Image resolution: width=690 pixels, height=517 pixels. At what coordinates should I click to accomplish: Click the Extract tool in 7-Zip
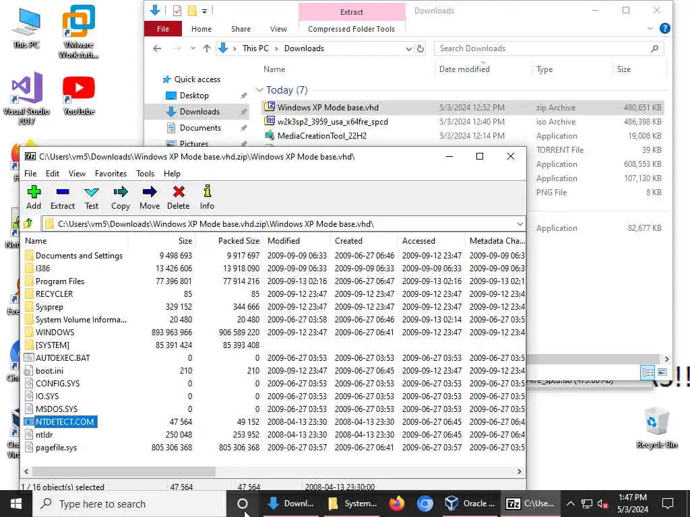point(63,197)
